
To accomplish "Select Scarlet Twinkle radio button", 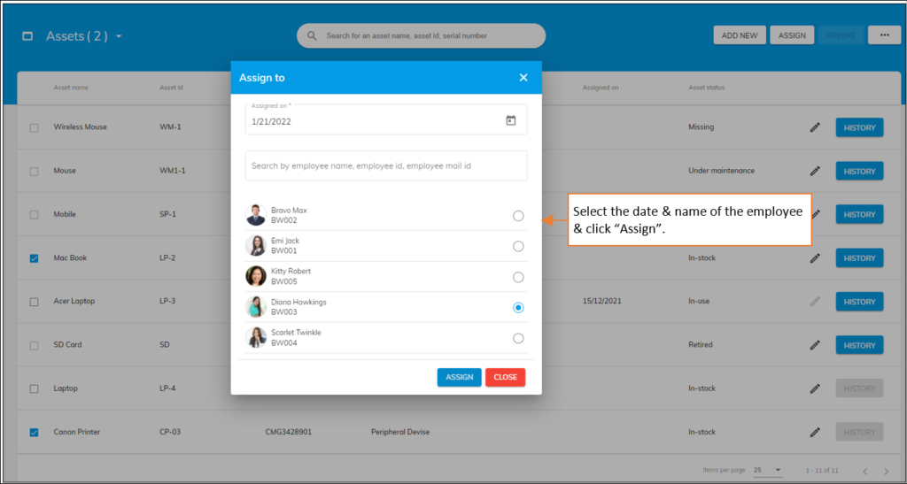I will pyautogui.click(x=518, y=338).
